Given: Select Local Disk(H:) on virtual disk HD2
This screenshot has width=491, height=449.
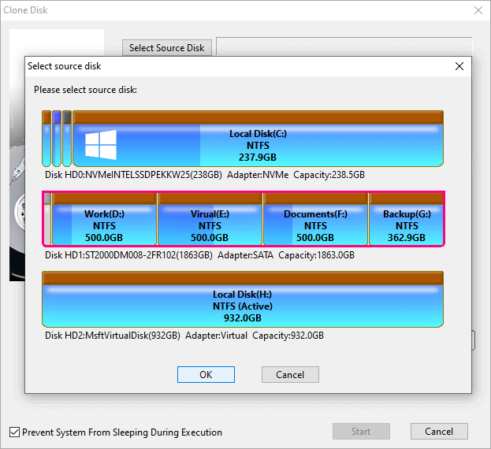Looking at the screenshot, I should click(242, 306).
